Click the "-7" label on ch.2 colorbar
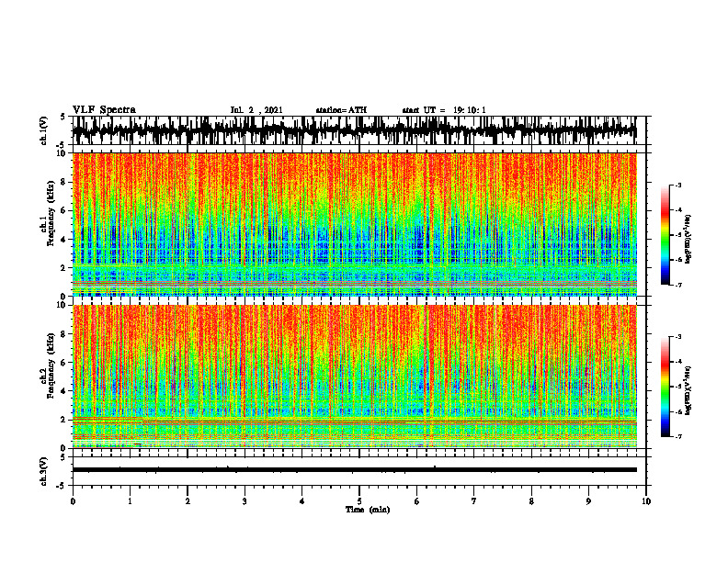Screen dimensions: 728x562 tap(677, 436)
